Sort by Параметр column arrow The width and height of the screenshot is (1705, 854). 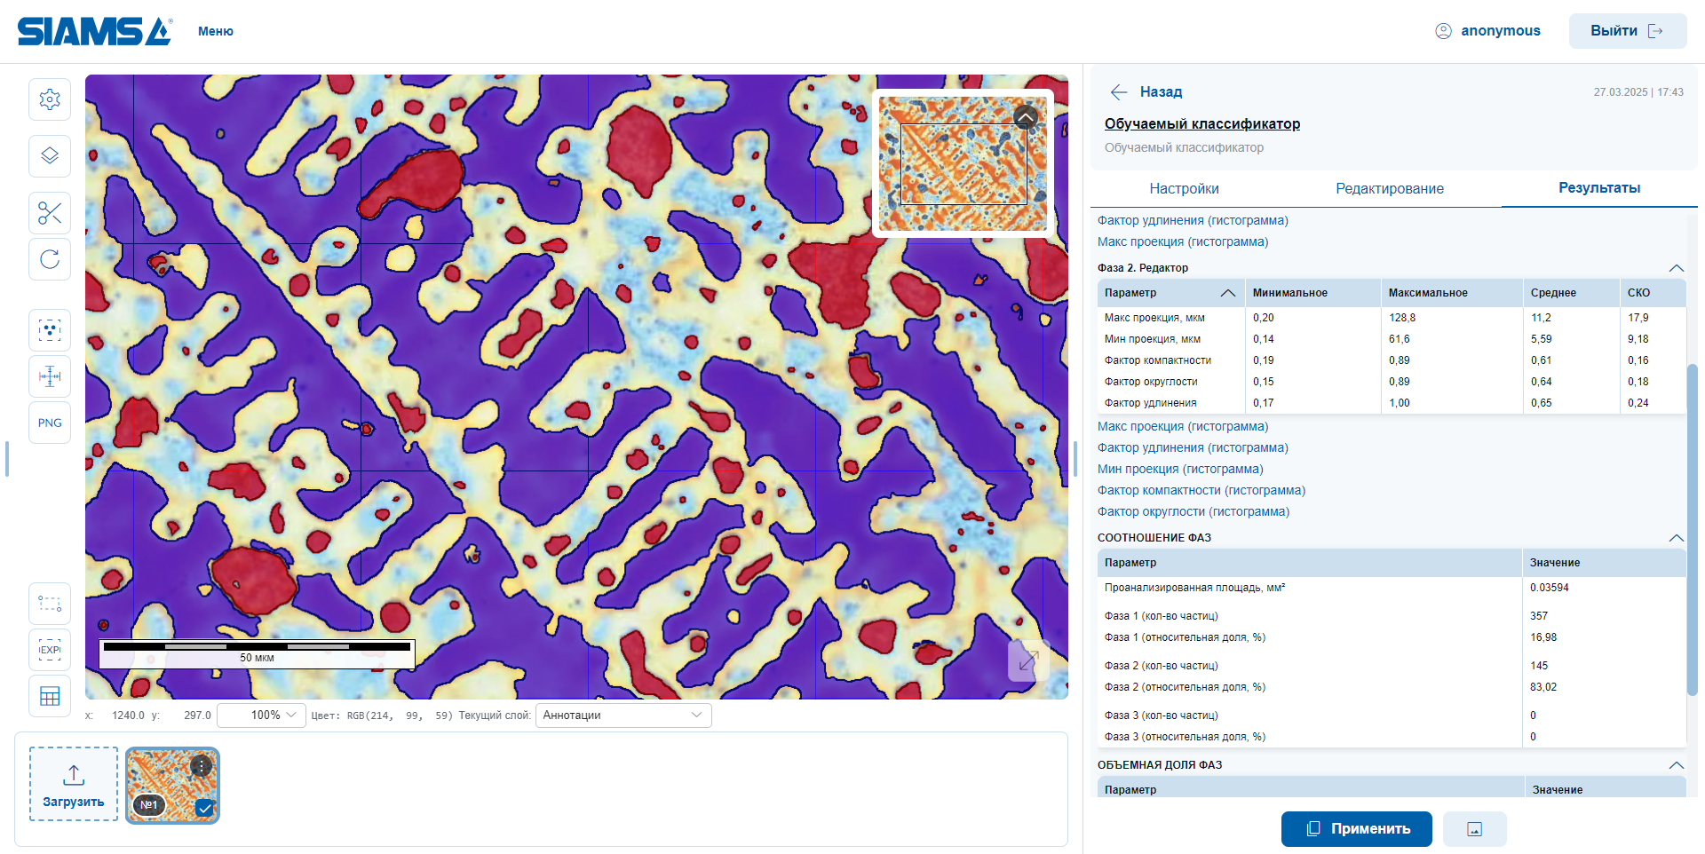coord(1228,293)
